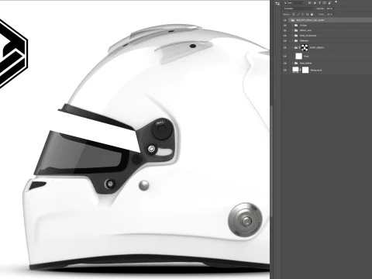
Task: Collapse the masked group layer
Action: [293, 47]
